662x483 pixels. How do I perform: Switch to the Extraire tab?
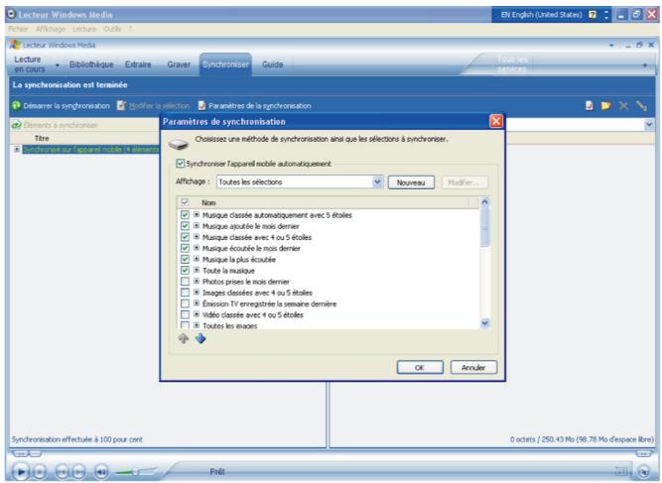click(x=138, y=64)
